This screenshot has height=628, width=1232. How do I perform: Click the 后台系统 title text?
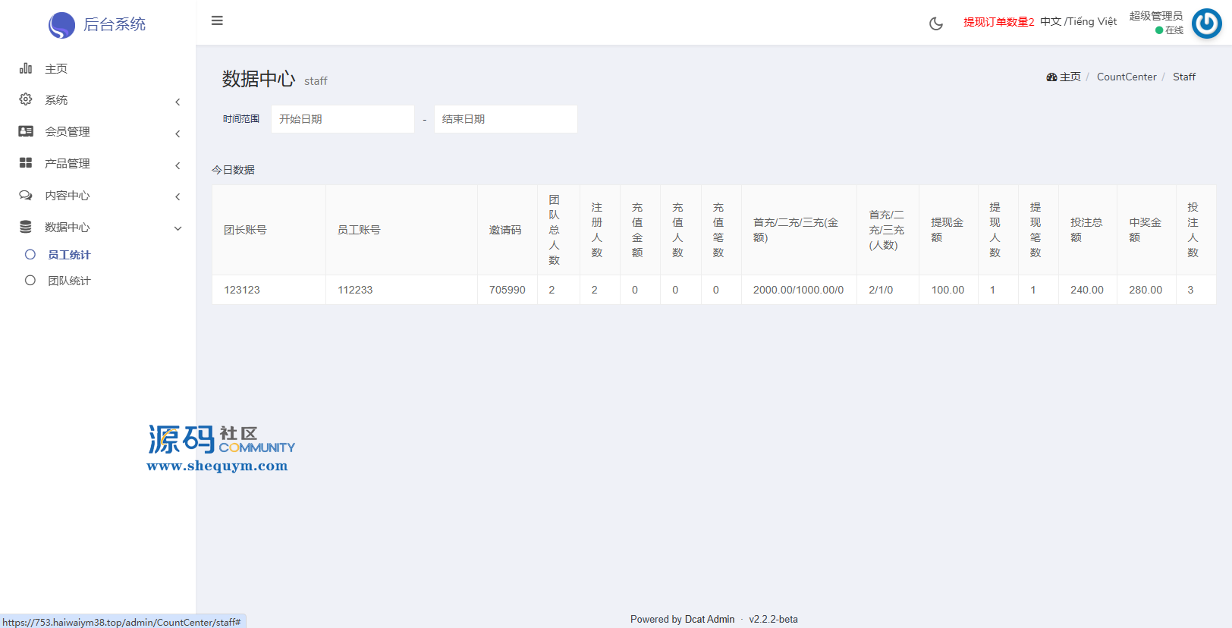coord(115,24)
